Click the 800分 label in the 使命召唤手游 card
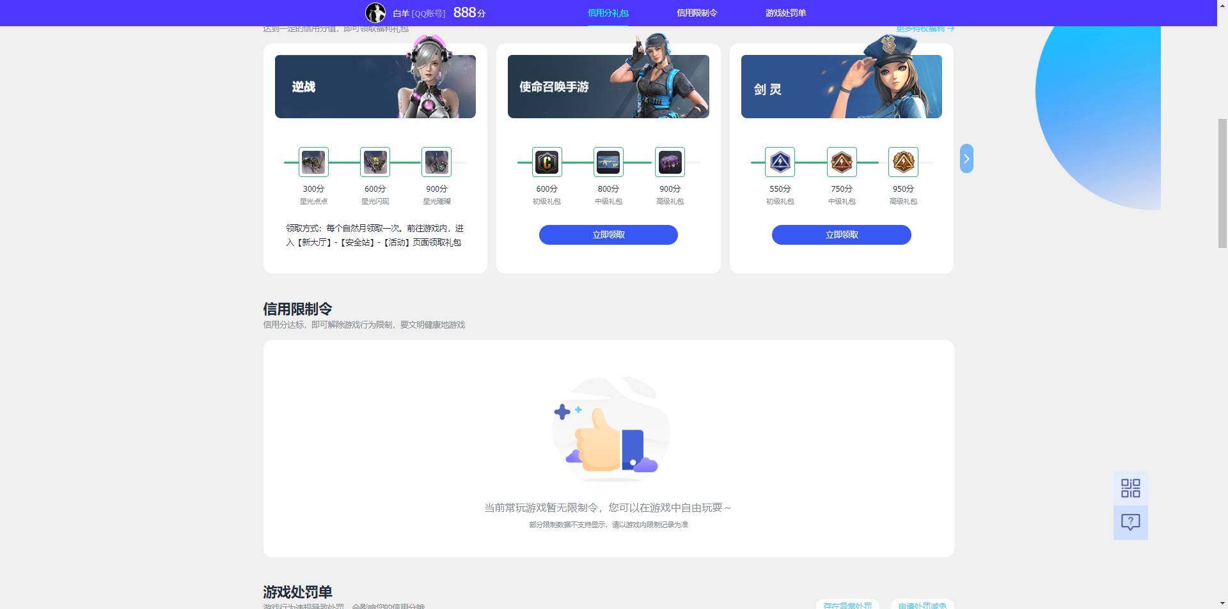This screenshot has width=1228, height=609. pos(608,189)
